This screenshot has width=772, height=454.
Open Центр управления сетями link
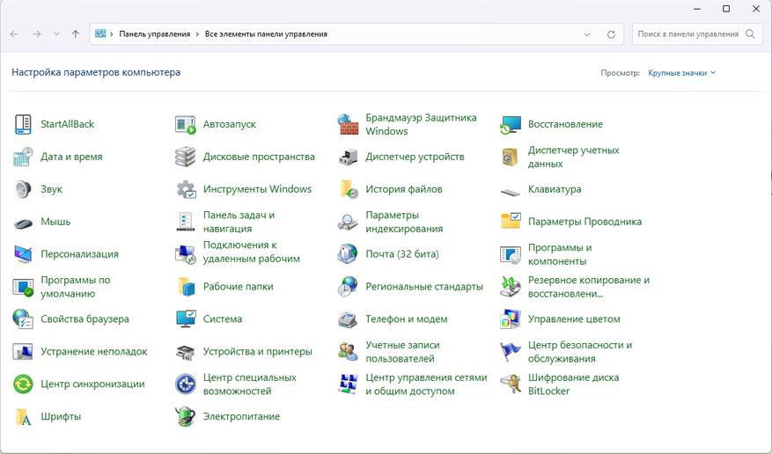(426, 384)
